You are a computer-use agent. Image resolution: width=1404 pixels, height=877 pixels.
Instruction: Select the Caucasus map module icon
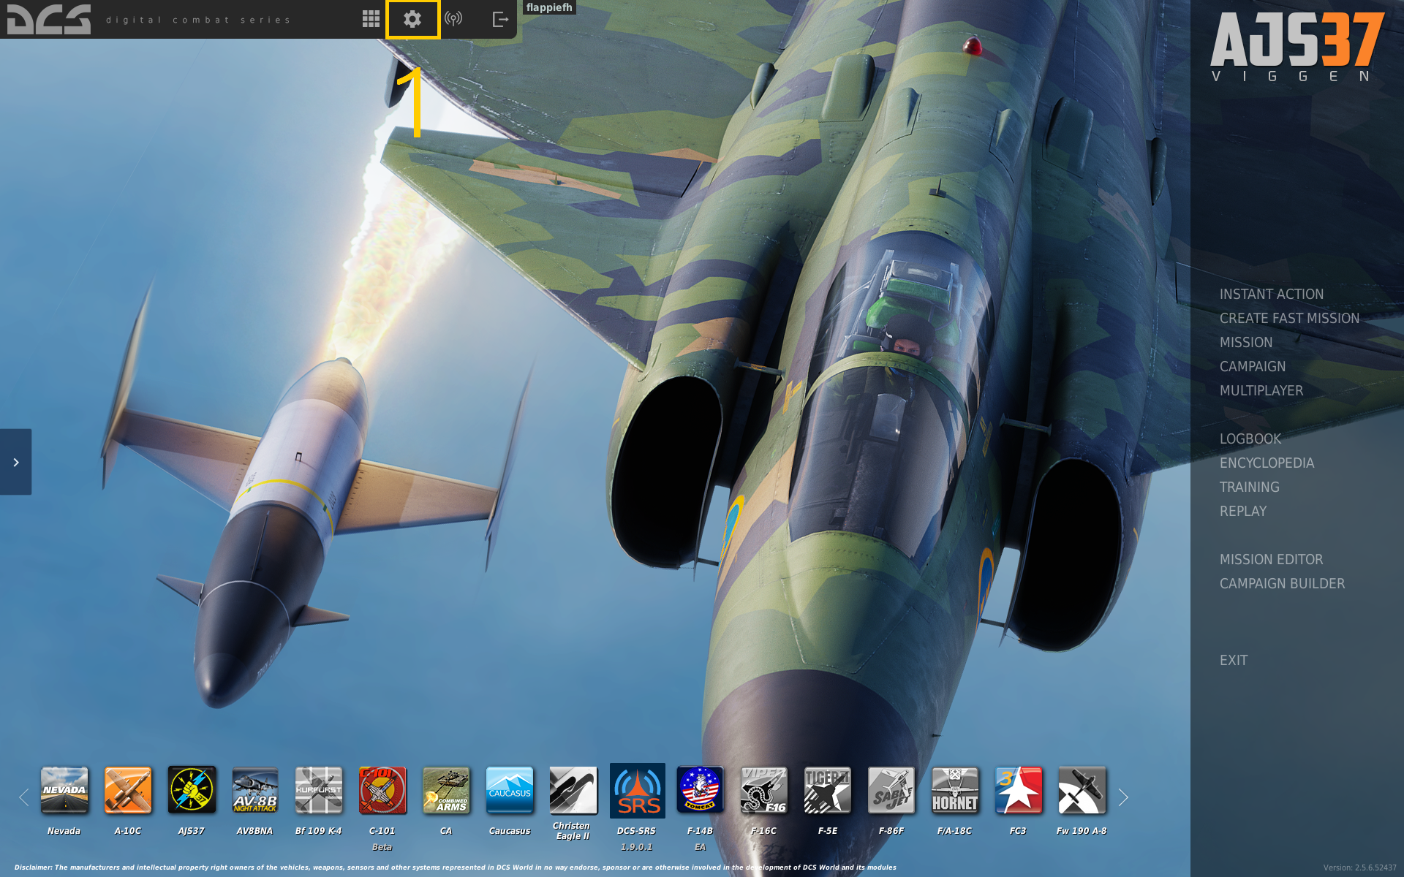pos(510,790)
